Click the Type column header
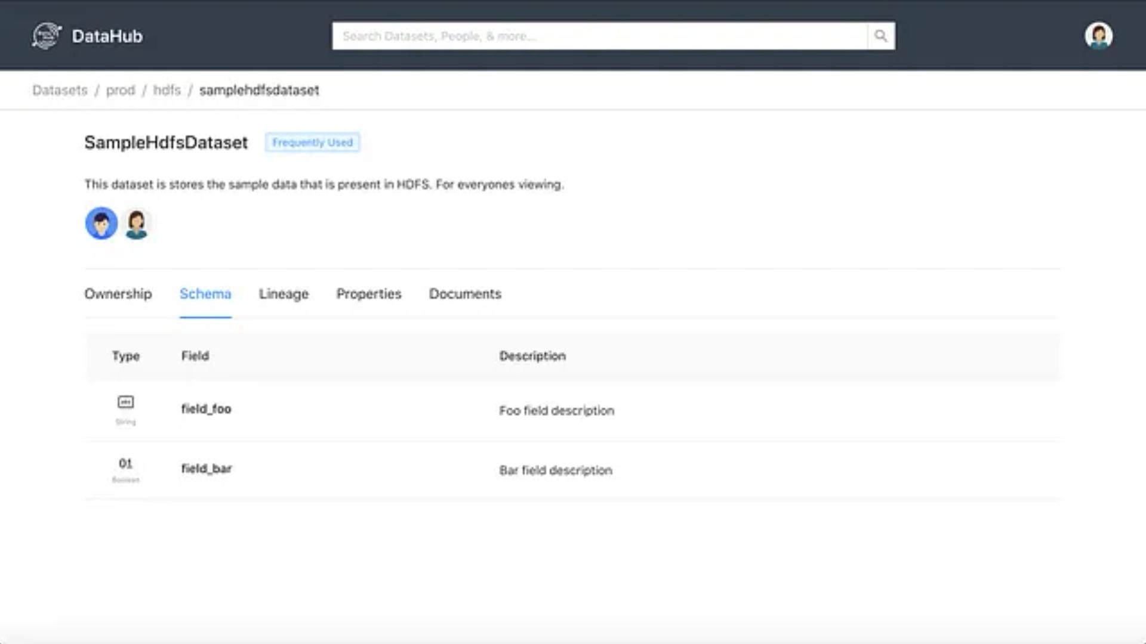 coord(126,356)
